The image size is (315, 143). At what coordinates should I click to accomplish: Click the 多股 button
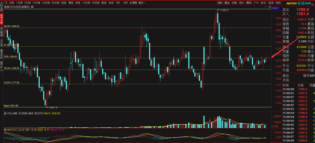[234, 3]
